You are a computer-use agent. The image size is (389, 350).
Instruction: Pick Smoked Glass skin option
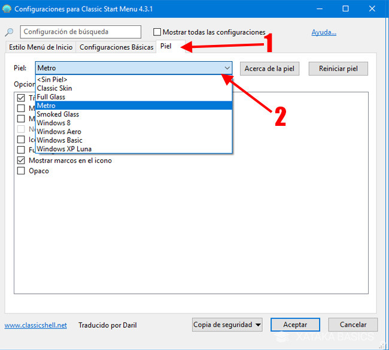[134, 114]
